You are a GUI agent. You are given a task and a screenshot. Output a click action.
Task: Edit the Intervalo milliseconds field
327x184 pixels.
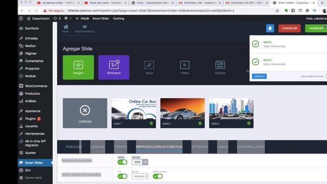(x=137, y=162)
